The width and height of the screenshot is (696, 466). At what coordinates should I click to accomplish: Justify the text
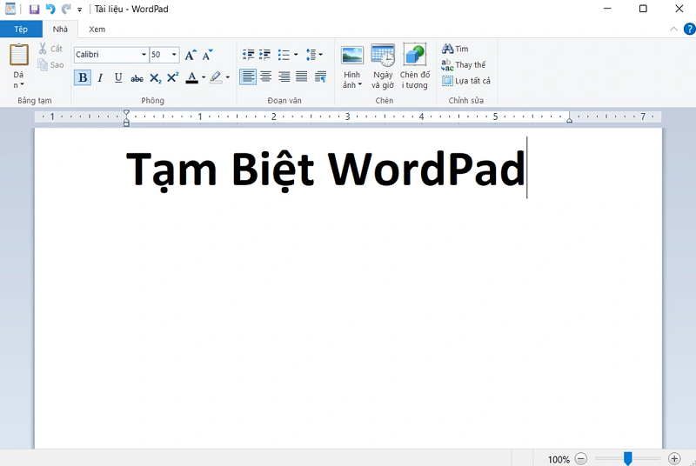pos(301,77)
